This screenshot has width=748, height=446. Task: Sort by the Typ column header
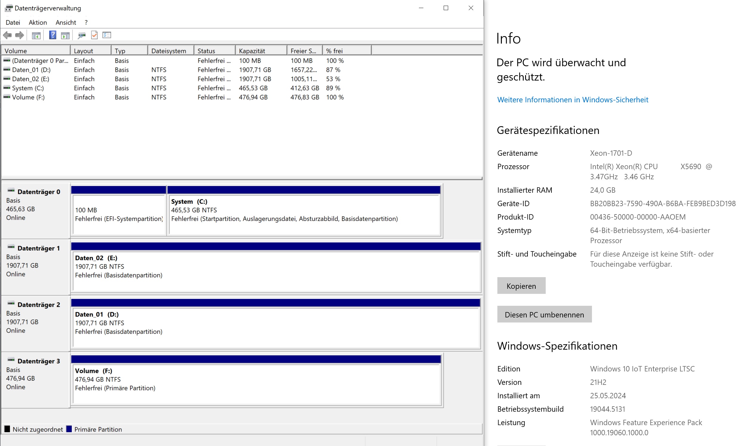click(129, 51)
